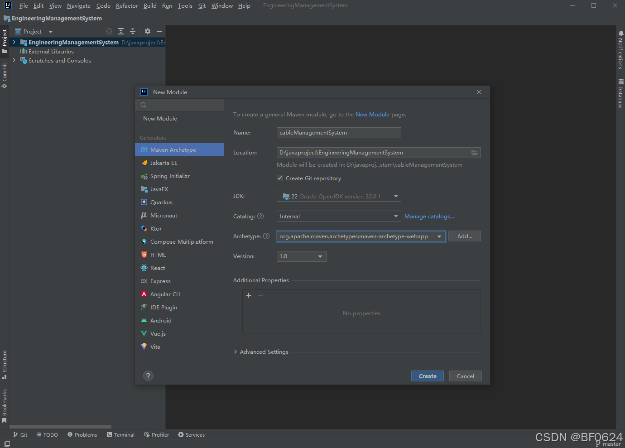The image size is (625, 448).
Task: Browse for Location using folder icon
Action: point(475,153)
